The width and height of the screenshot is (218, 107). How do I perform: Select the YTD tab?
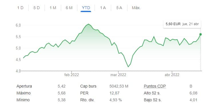pyautogui.click(x=86, y=8)
